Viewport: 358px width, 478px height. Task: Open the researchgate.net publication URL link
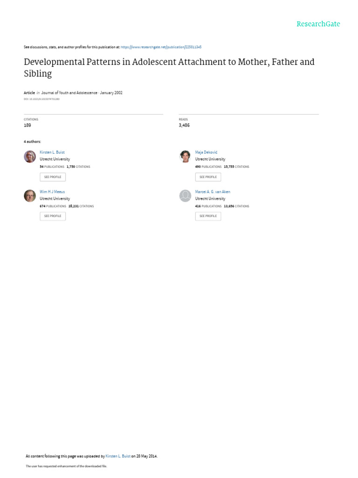[x=161, y=47]
